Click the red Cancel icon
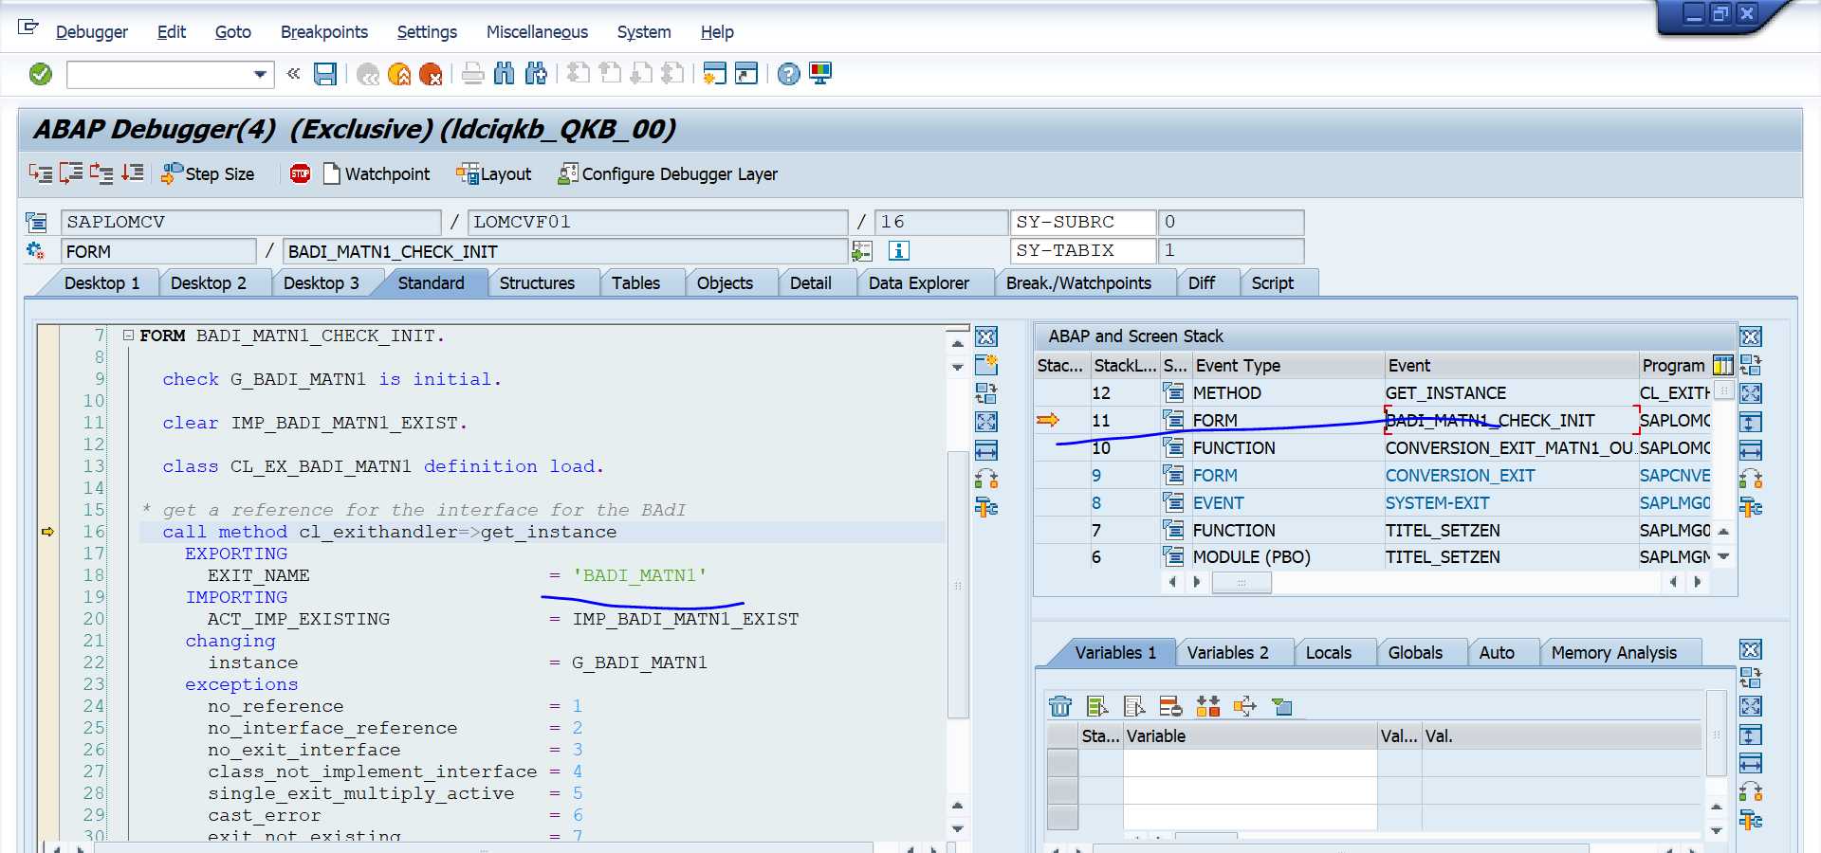The image size is (1821, 853). (431, 74)
